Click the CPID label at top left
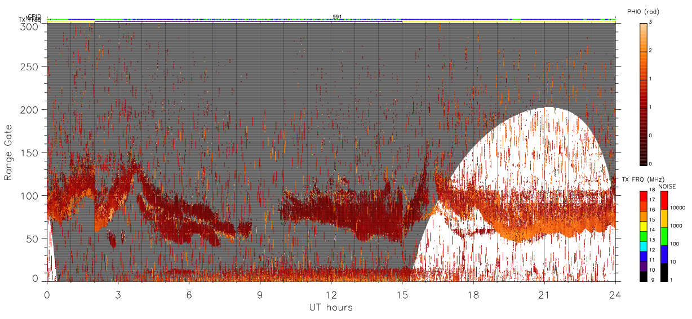This screenshot has width=692, height=319. point(34,16)
